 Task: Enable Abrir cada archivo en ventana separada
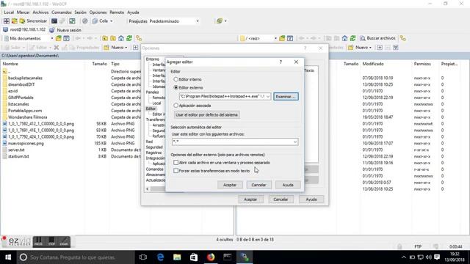(x=176, y=163)
